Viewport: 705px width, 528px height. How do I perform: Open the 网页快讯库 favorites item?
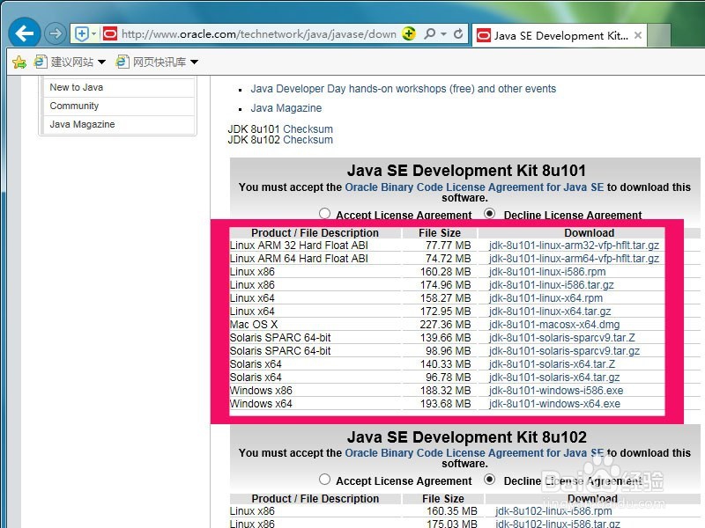click(152, 62)
